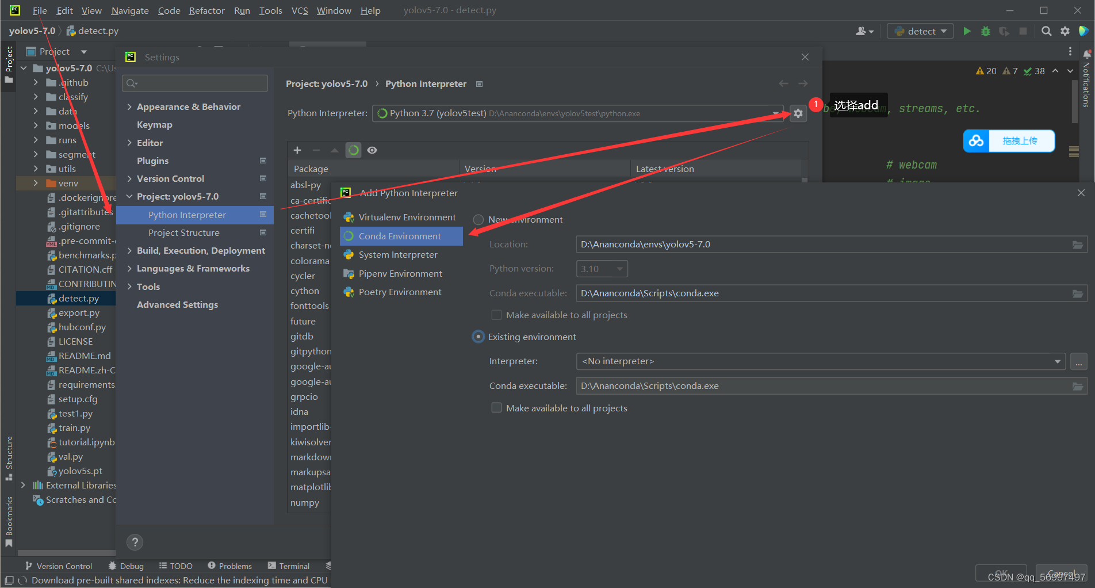The height and width of the screenshot is (588, 1095).
Task: Open the VCS menu
Action: pyautogui.click(x=300, y=10)
